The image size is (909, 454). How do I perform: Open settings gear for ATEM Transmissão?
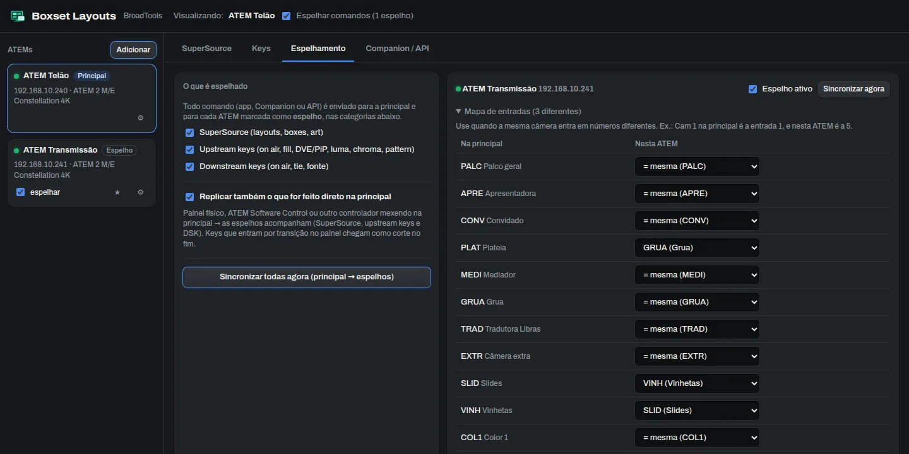(x=140, y=192)
